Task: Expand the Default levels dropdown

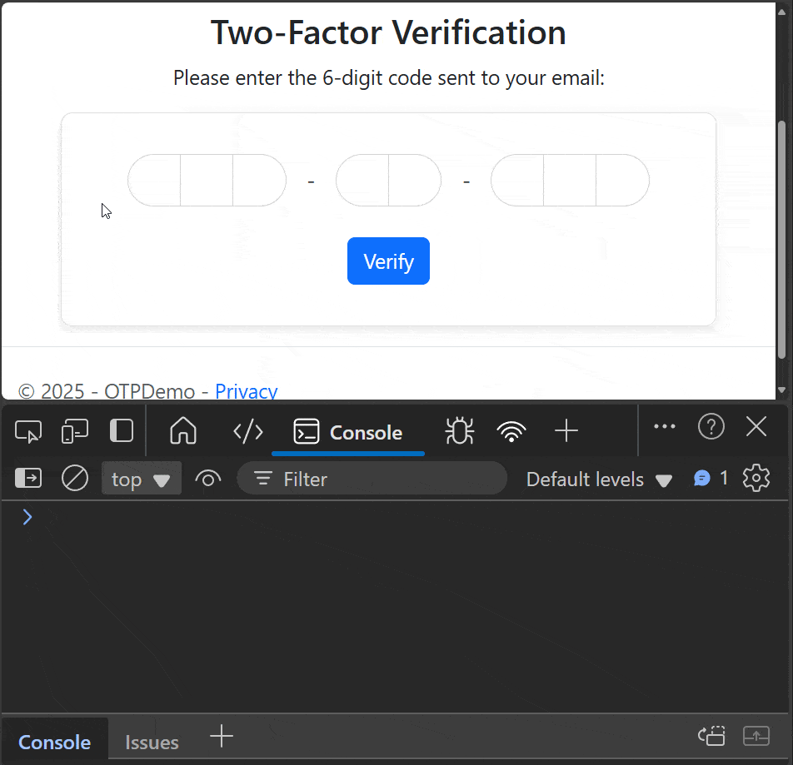Action: point(598,479)
